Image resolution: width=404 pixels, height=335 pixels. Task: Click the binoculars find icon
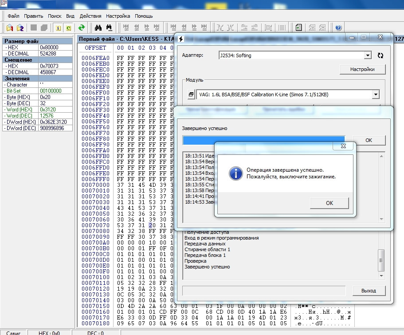[98, 28]
